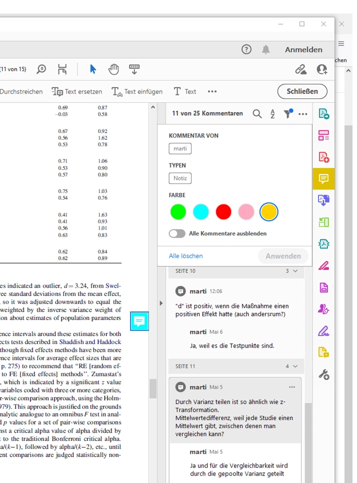Open the green Compare files sidebar tool

coord(323,222)
